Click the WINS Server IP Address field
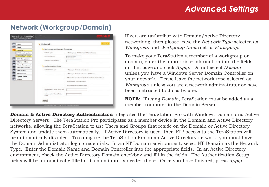Image resolution: width=269 pixels, height=187 pixels. pos(74,61)
